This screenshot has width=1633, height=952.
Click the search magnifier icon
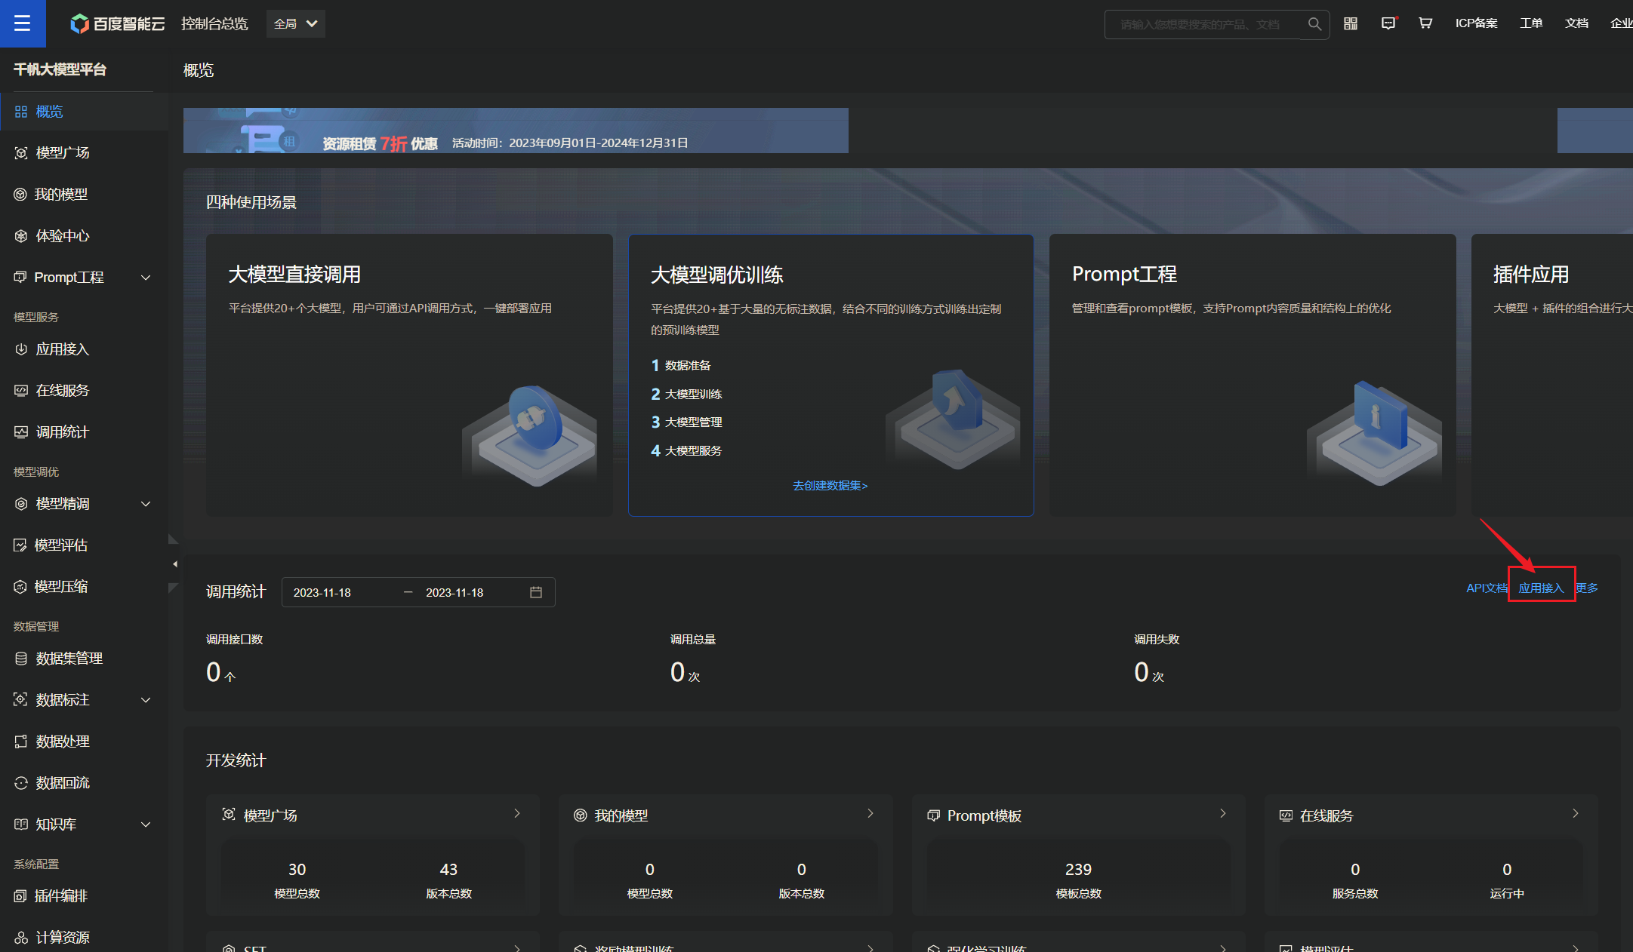point(1314,24)
